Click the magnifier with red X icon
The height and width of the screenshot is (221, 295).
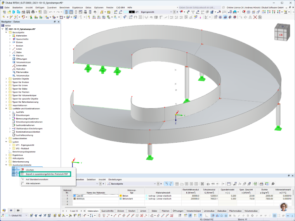[x=244, y=12]
